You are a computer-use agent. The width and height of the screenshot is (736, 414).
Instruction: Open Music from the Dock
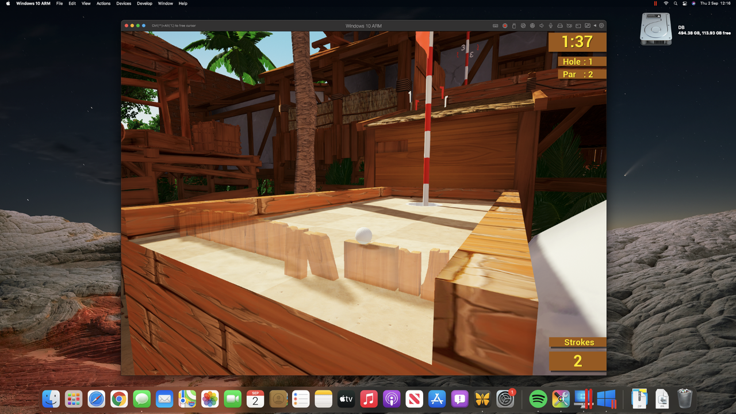pos(369,398)
